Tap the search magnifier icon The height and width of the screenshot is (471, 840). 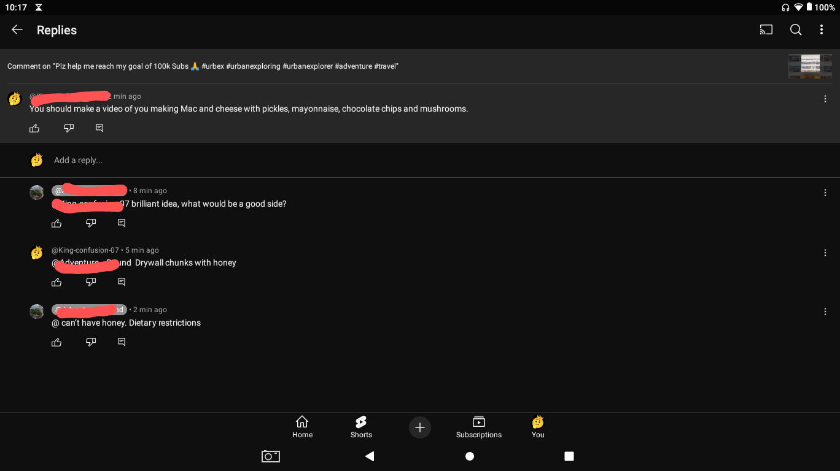tap(796, 30)
